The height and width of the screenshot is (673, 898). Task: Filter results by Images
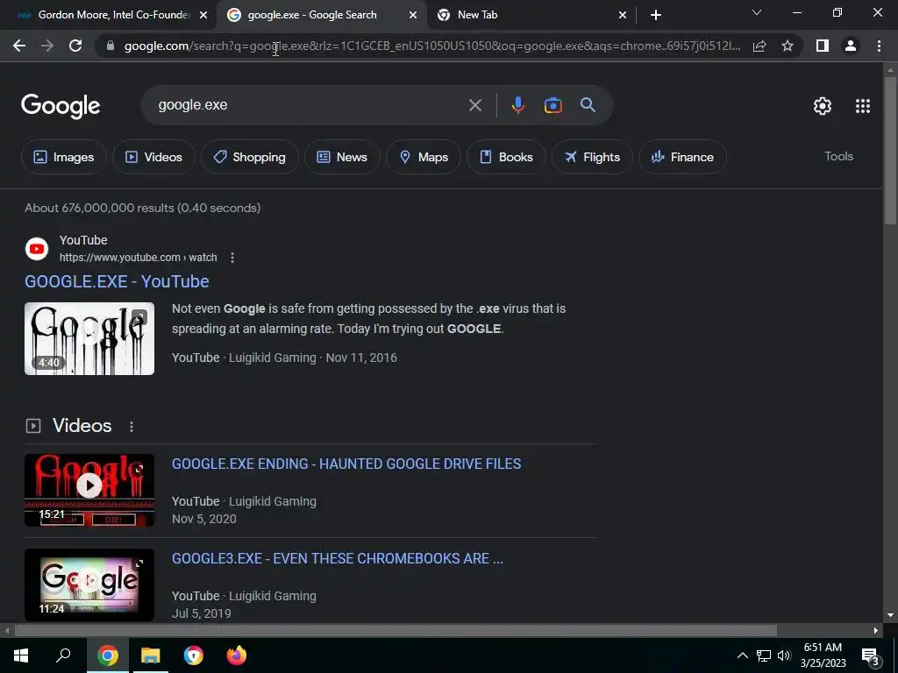pos(63,157)
